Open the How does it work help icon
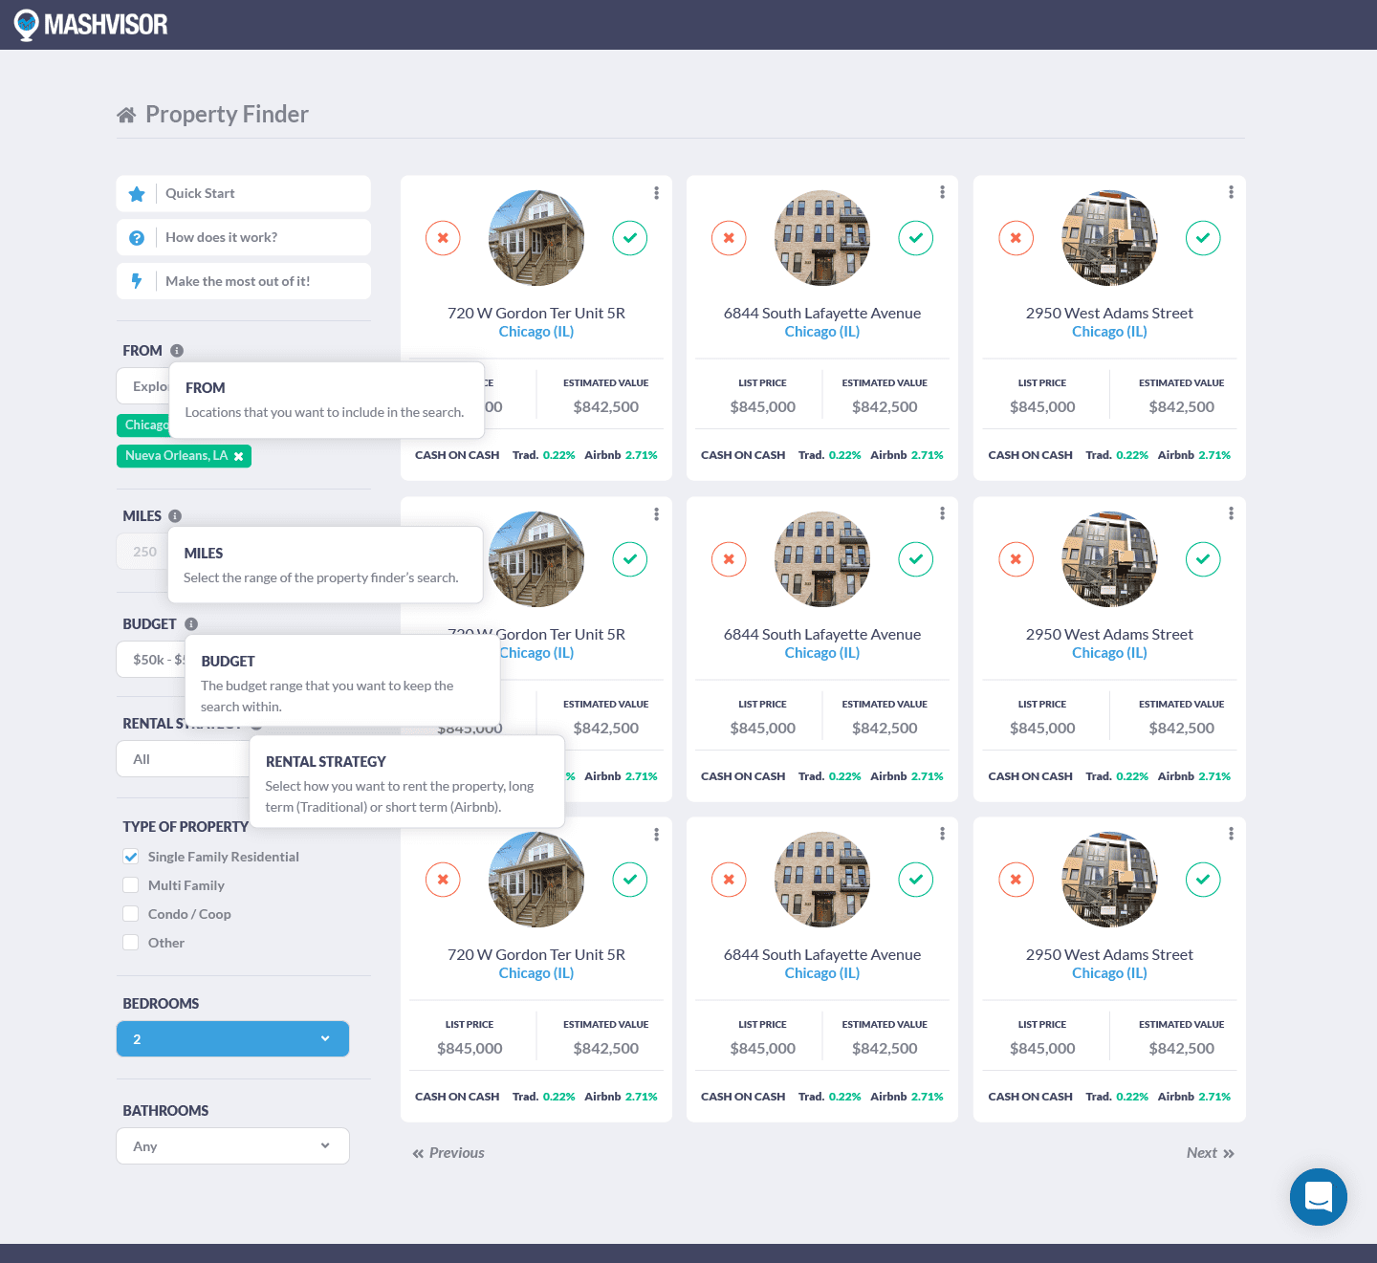The height and width of the screenshot is (1263, 1377). point(137,237)
